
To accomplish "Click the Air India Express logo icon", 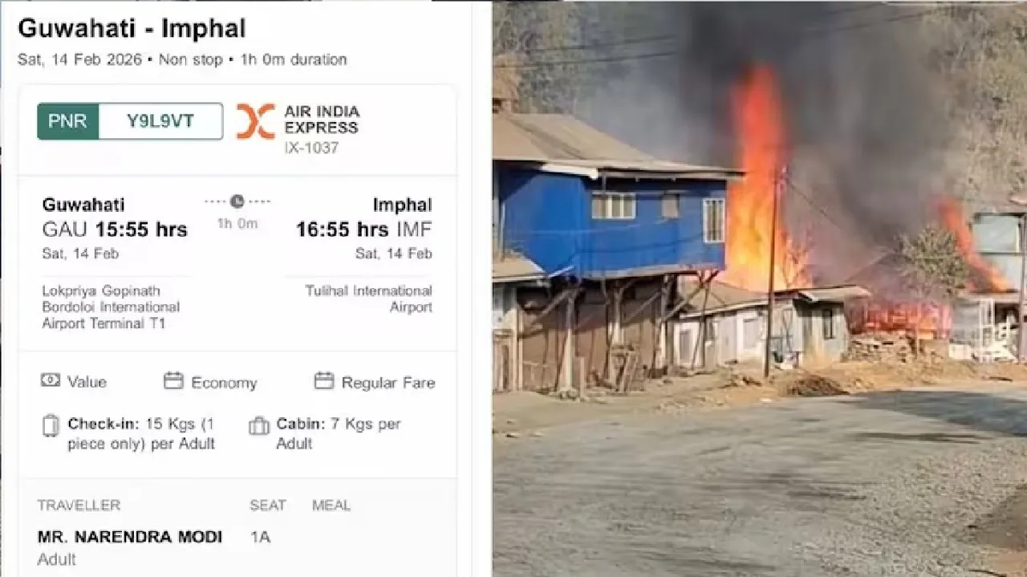I will point(255,120).
